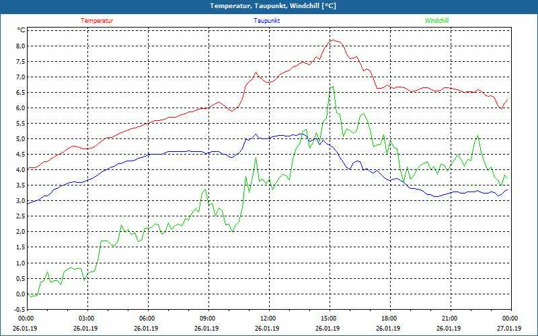Click the 5,5 y-axis value
Screen dimensions: 538x336
[x=22, y=124]
